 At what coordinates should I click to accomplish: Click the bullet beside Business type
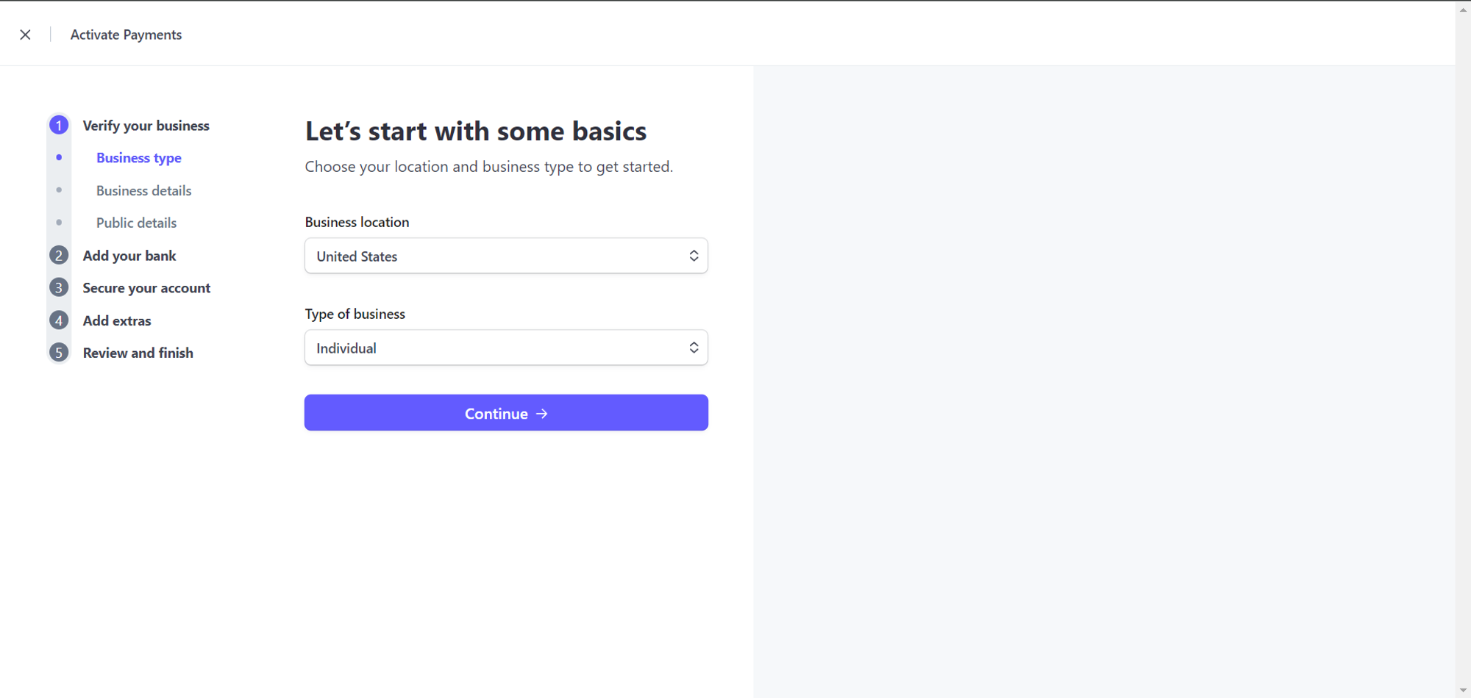[59, 158]
